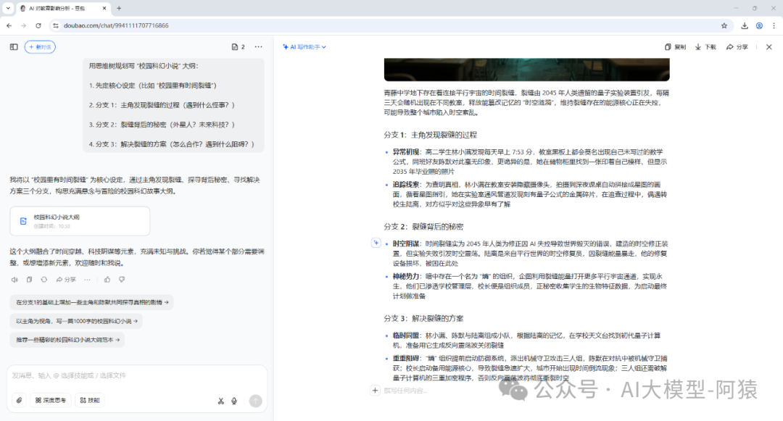Open the chat header more options menu
The width and height of the screenshot is (783, 421).
click(258, 47)
